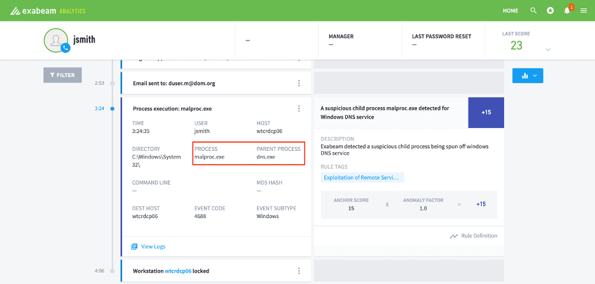Open three-dot menu for Email sent event
This screenshot has height=284, width=595.
tap(299, 83)
